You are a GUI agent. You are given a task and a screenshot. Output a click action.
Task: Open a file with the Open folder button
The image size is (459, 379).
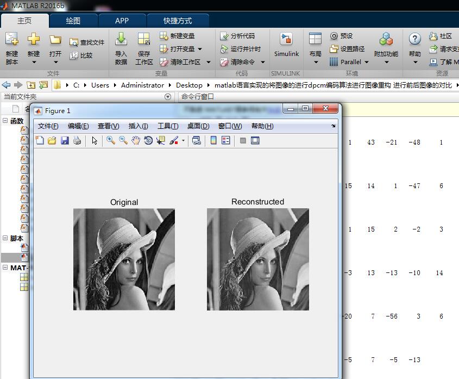(55, 48)
